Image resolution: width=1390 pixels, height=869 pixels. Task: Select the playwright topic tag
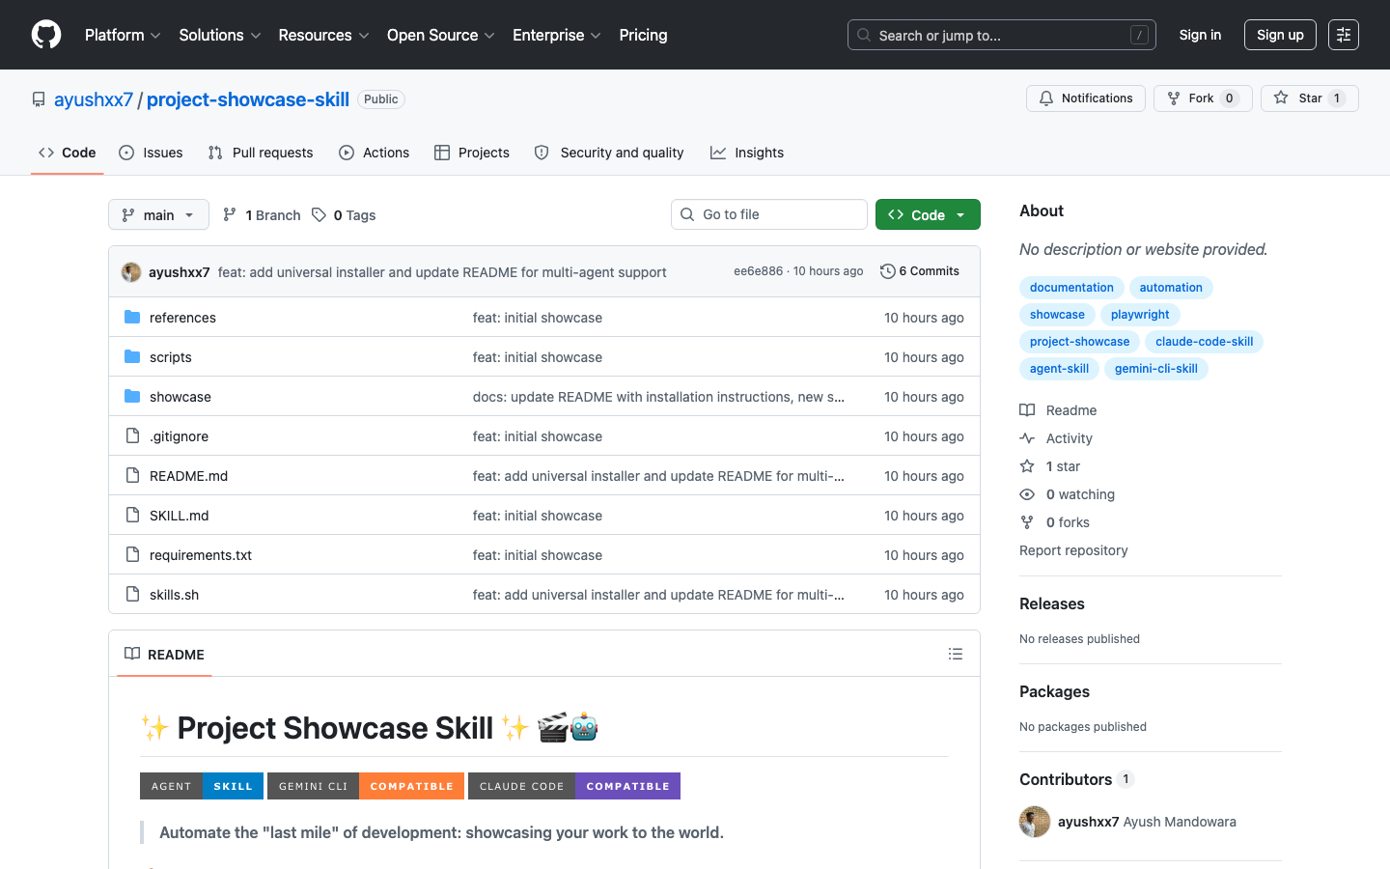[1140, 315]
